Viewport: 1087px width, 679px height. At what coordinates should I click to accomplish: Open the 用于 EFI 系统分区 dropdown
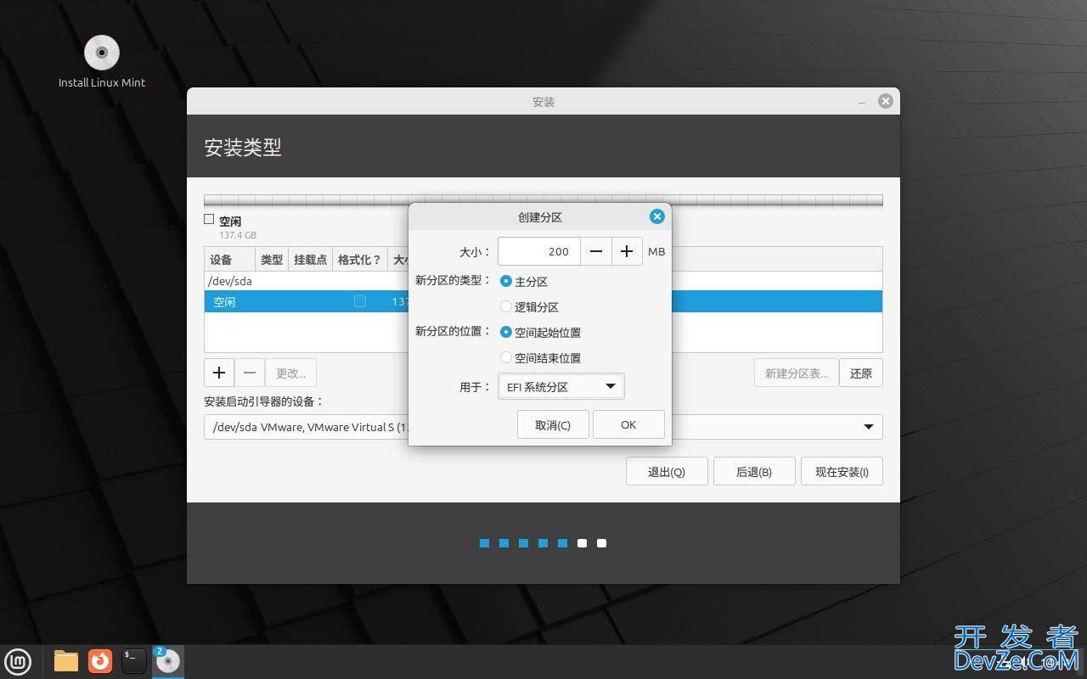(x=560, y=387)
